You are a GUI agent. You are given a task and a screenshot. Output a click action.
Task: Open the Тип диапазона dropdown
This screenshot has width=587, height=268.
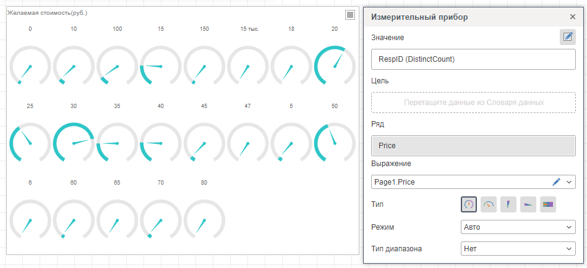click(518, 249)
